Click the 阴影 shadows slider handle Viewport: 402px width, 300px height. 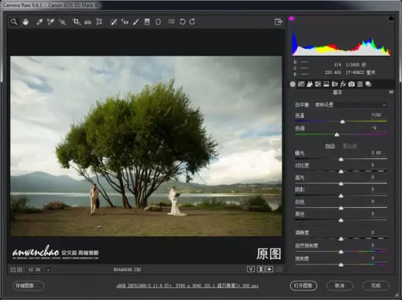(341, 196)
